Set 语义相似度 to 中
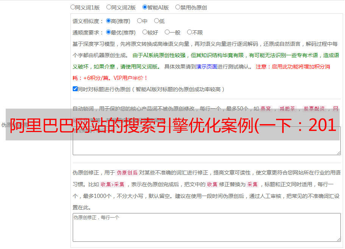This screenshot has width=345, height=249. (139, 21)
